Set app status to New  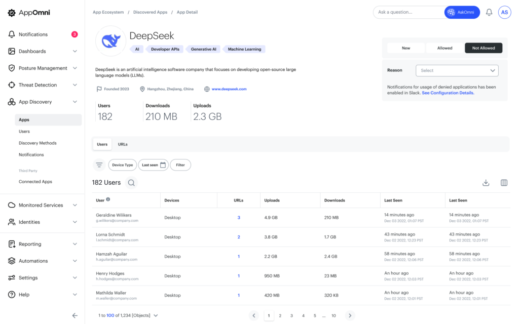[x=406, y=48]
